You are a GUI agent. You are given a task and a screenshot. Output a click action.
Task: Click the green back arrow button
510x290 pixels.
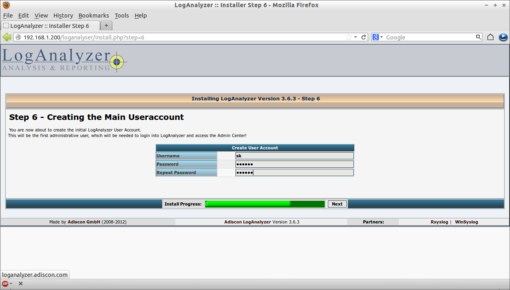pos(7,37)
